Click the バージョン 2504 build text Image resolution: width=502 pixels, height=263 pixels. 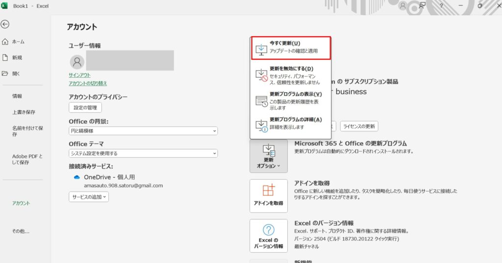(x=347, y=239)
